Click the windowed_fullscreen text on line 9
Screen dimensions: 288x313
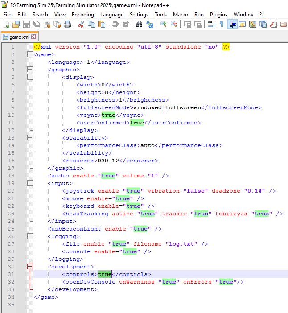[x=167, y=107]
